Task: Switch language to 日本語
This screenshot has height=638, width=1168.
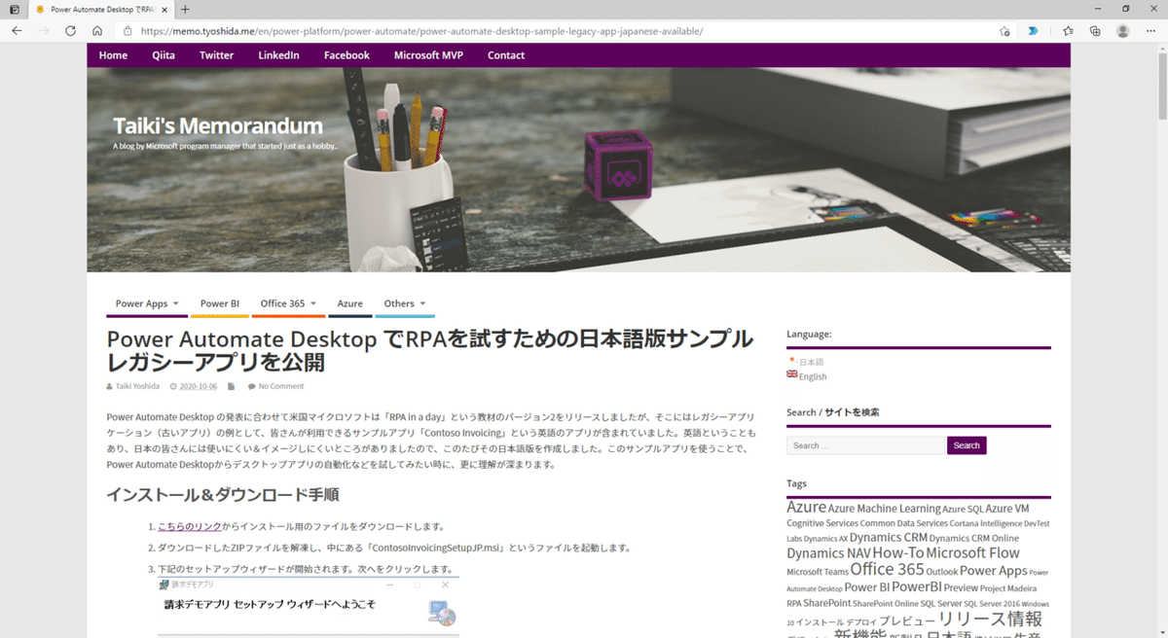Action: (x=811, y=362)
